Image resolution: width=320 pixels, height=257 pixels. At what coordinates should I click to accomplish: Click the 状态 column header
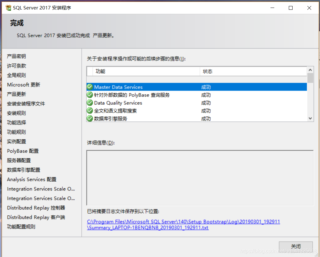coord(253,71)
